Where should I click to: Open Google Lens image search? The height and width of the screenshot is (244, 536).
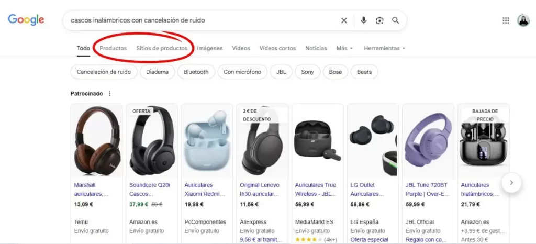(379, 20)
